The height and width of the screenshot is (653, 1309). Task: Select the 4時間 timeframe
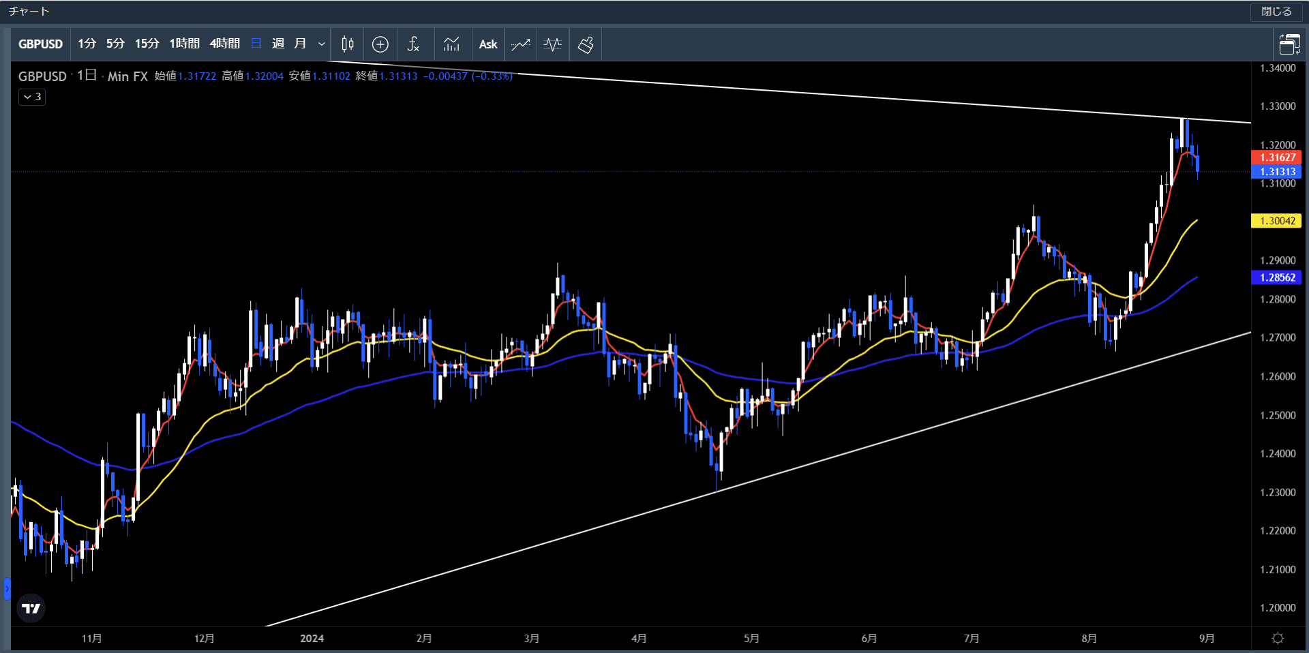coord(224,44)
